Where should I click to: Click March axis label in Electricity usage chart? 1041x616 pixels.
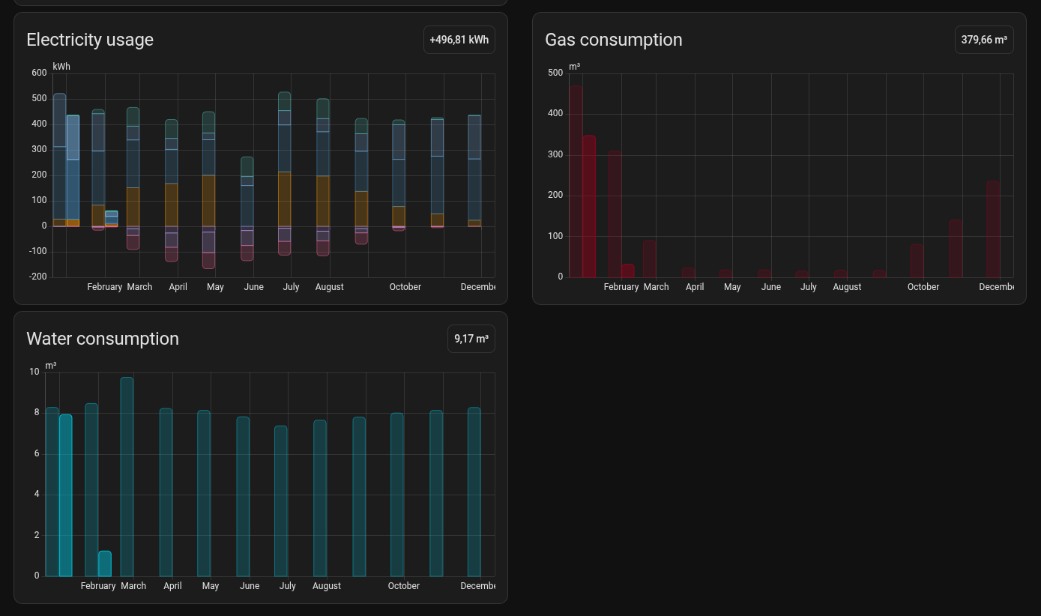[x=139, y=287]
